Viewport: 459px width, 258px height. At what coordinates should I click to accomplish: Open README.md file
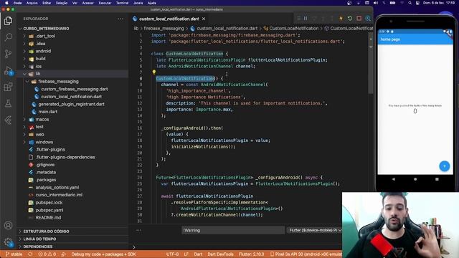tap(48, 218)
